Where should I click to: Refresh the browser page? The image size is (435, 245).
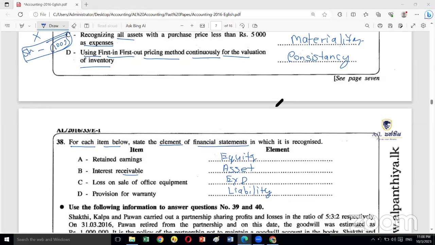[x=20, y=15]
